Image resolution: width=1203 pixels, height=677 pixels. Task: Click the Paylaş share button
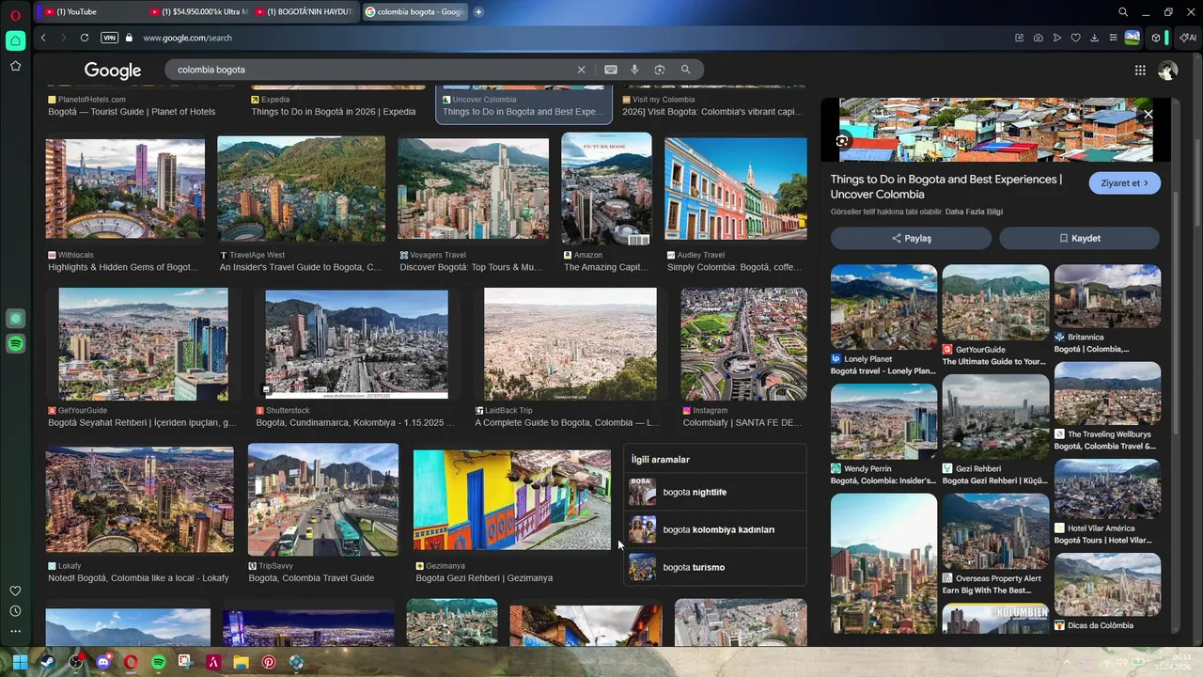[x=911, y=238]
